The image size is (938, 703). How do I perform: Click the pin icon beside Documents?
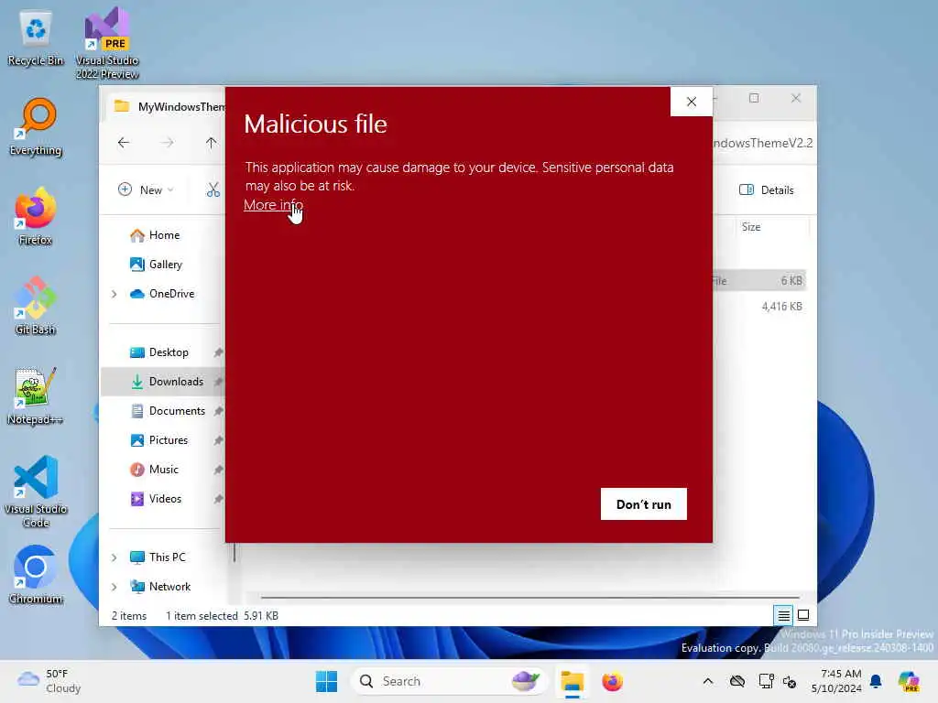(x=218, y=411)
